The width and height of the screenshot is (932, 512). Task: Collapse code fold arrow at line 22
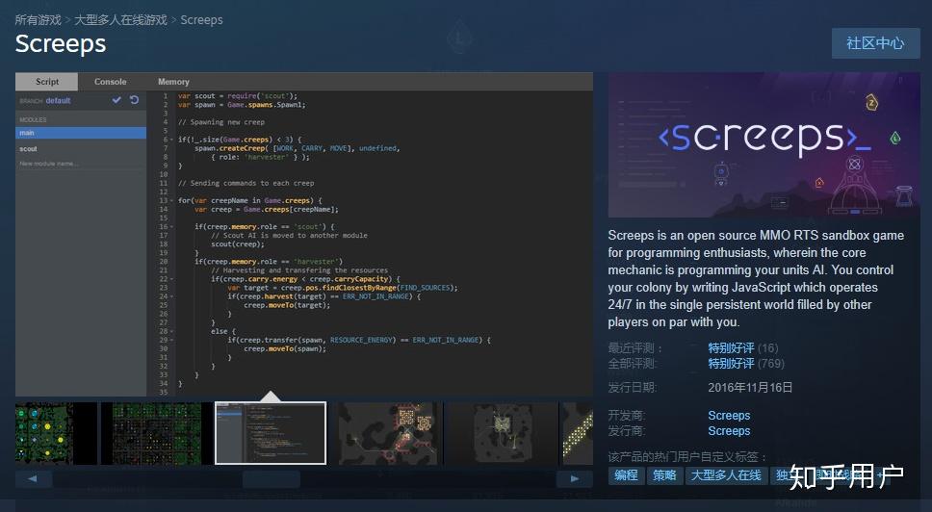pos(173,279)
